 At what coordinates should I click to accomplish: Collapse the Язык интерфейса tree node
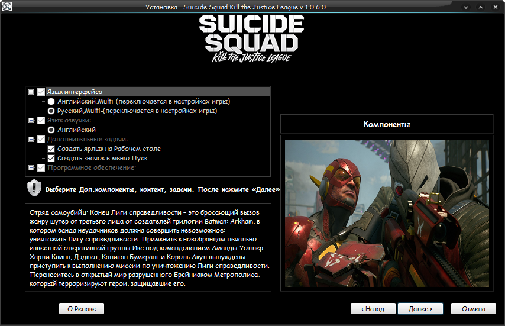31,92
